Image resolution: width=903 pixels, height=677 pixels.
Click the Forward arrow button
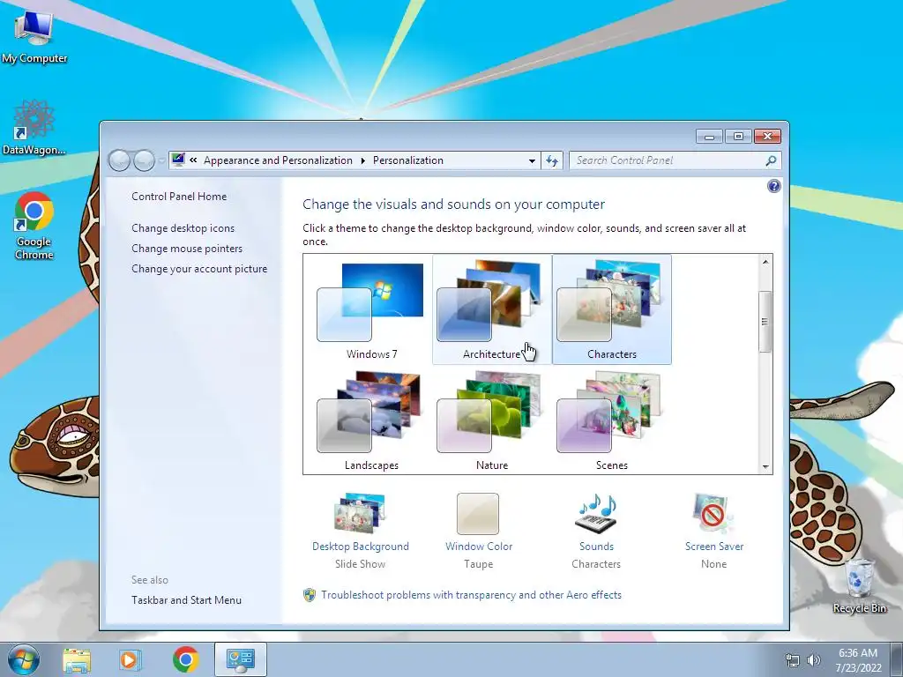pyautogui.click(x=144, y=160)
